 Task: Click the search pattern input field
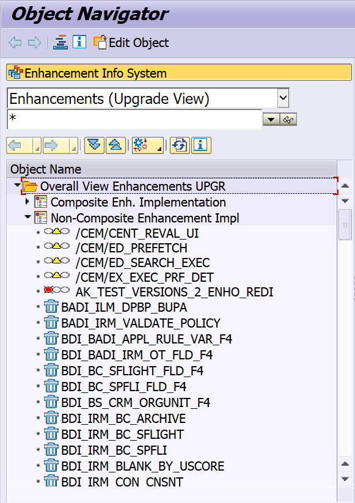(134, 119)
